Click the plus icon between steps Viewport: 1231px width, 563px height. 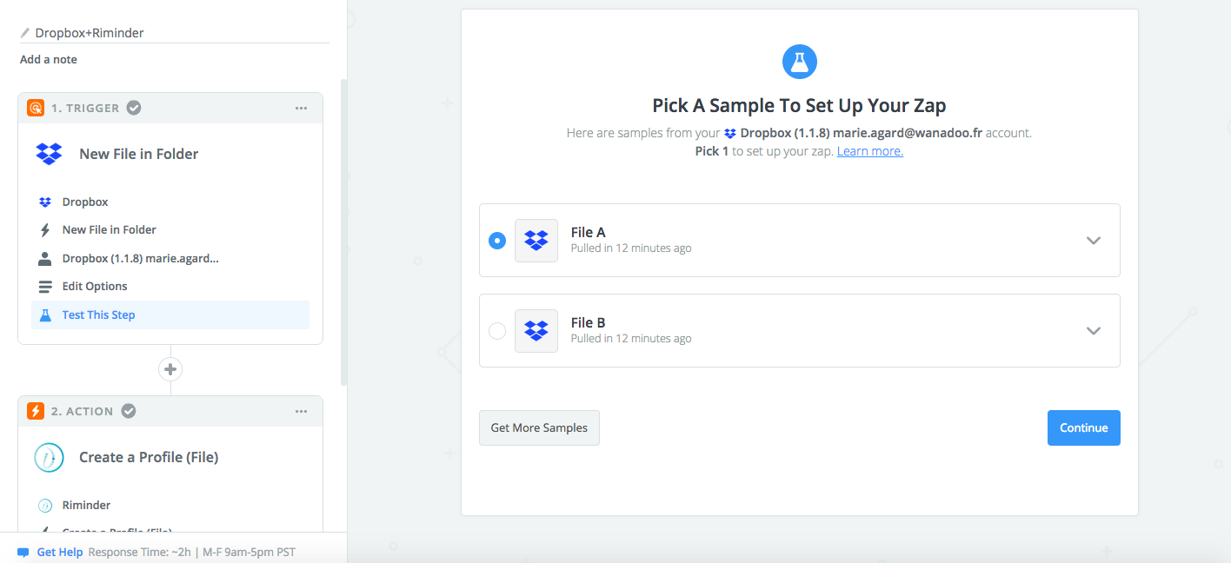pyautogui.click(x=170, y=369)
